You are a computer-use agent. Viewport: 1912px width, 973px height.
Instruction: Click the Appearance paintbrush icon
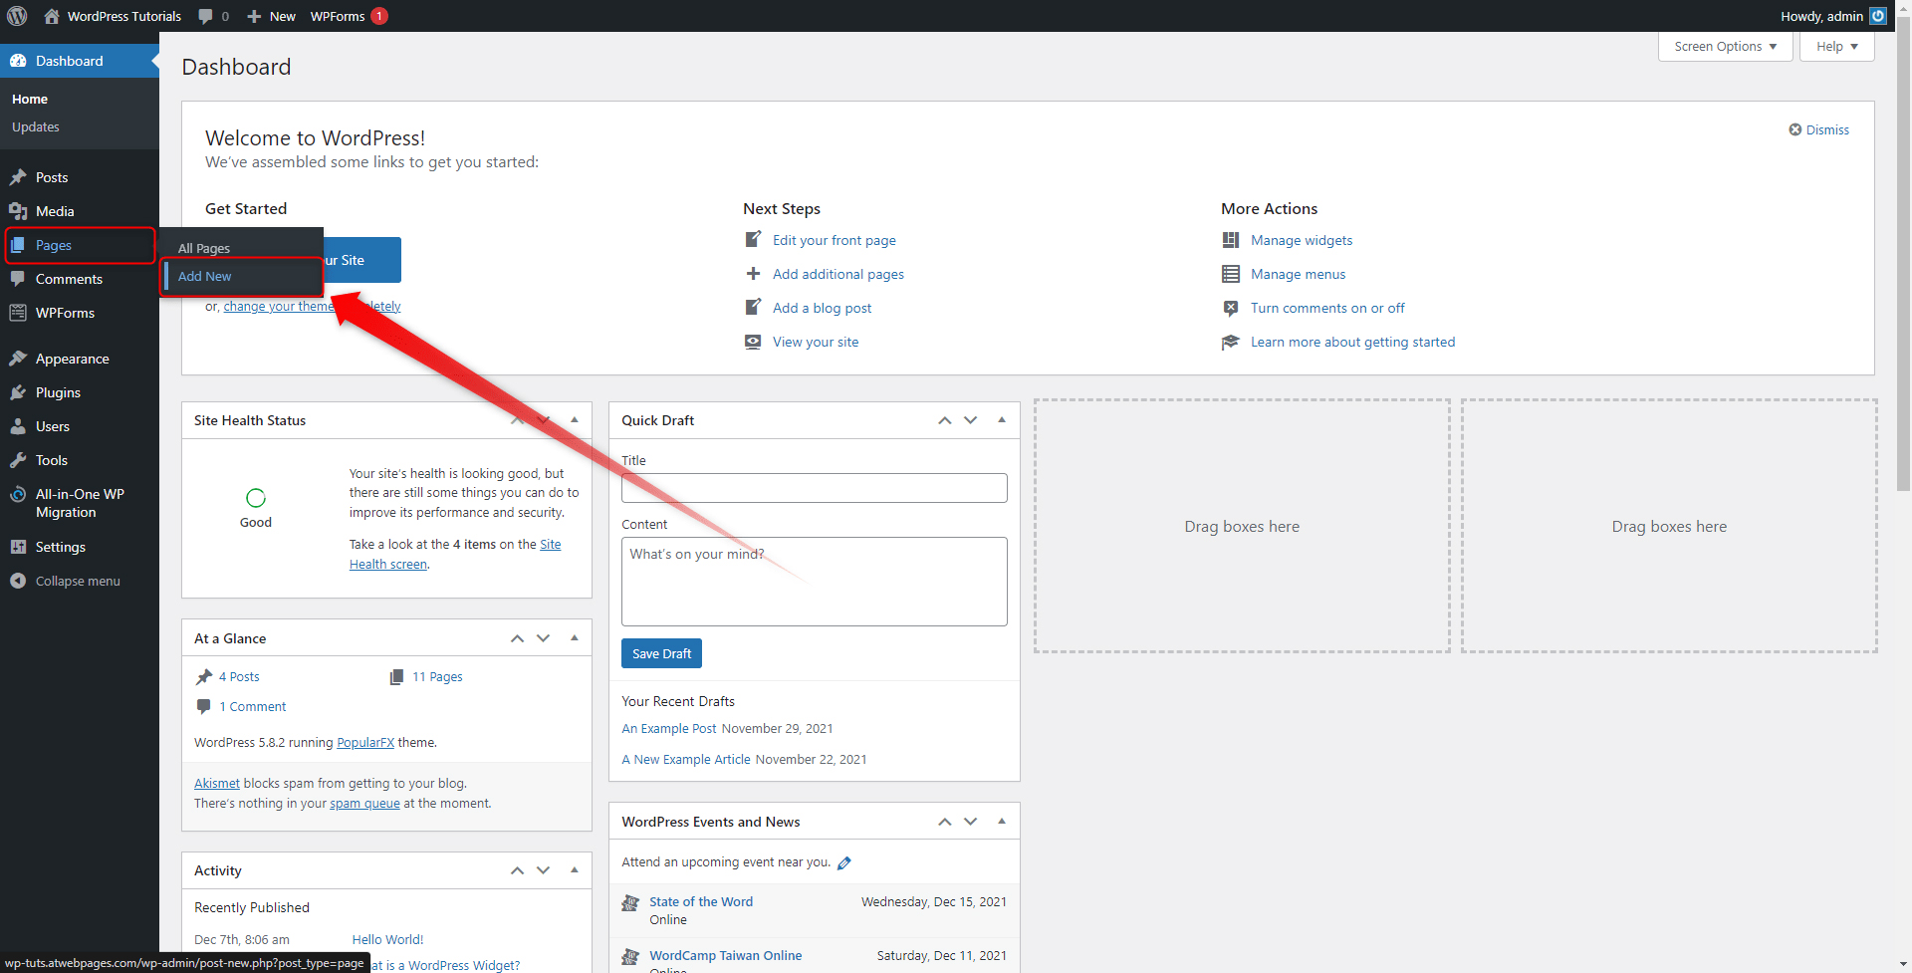(x=18, y=359)
